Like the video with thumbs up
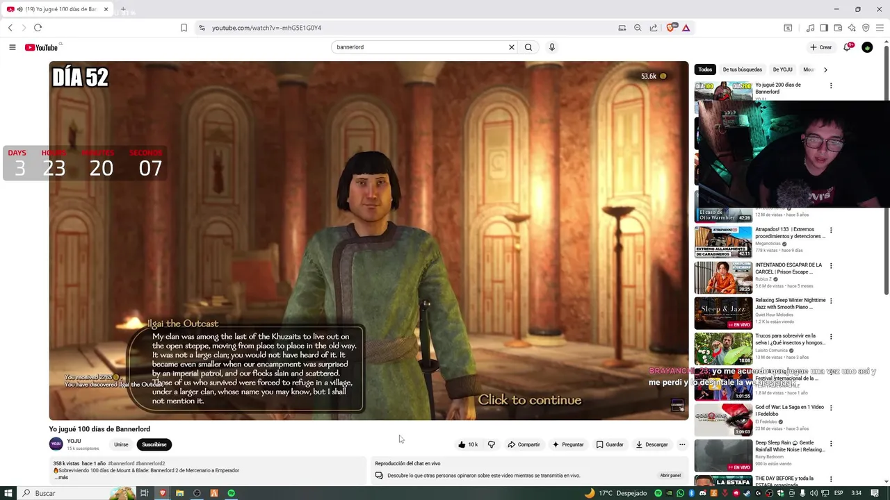 (468, 444)
